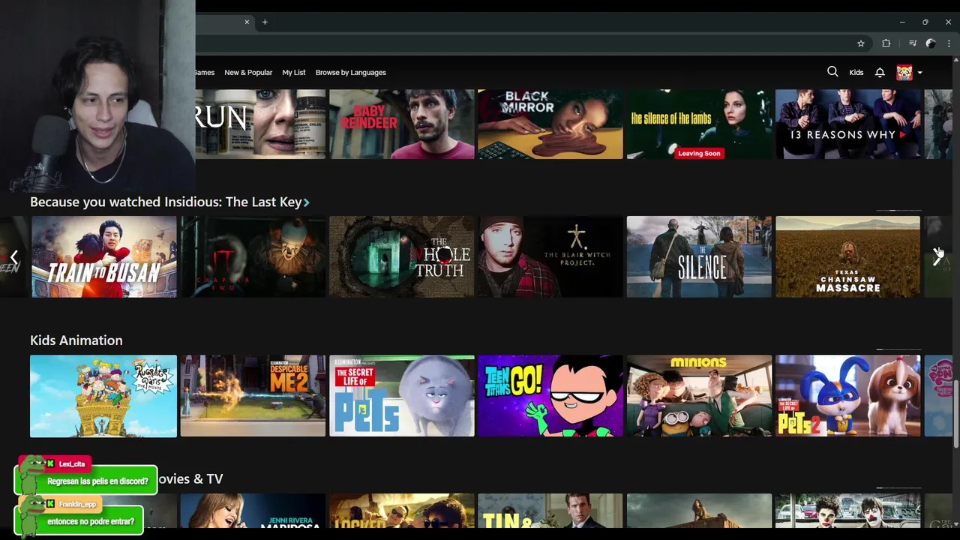
Task: Select The Silence thumbnail
Action: click(x=699, y=256)
